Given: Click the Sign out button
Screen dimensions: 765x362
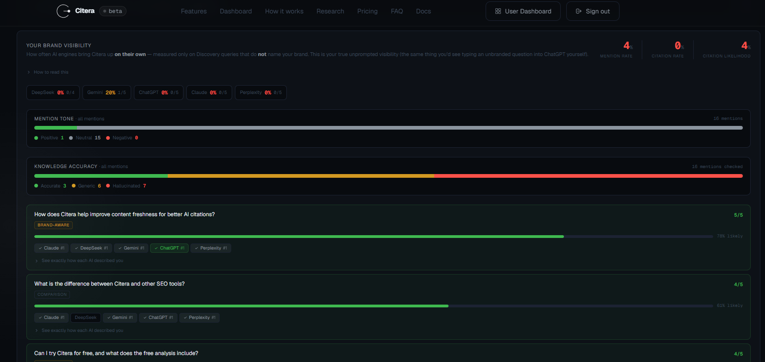Looking at the screenshot, I should point(593,11).
